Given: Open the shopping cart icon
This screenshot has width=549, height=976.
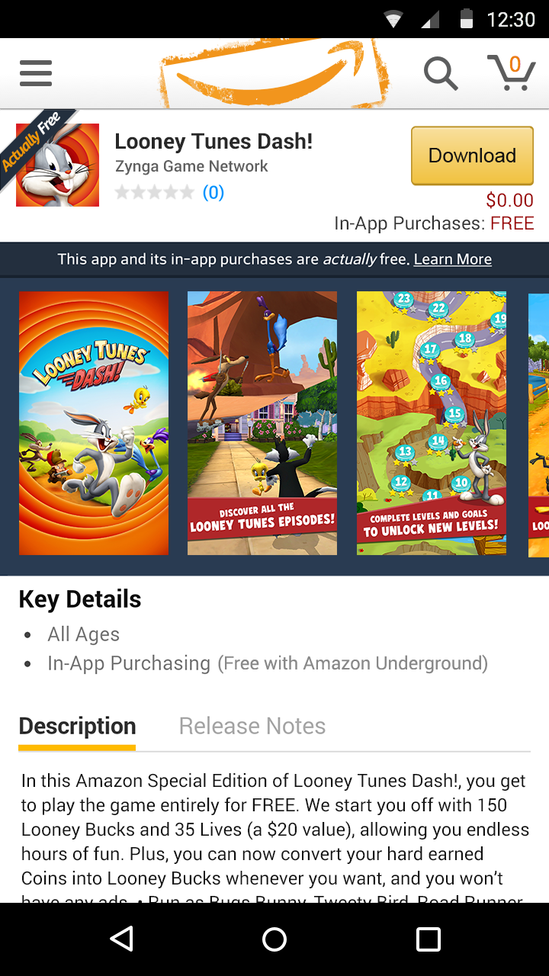Looking at the screenshot, I should 511,72.
